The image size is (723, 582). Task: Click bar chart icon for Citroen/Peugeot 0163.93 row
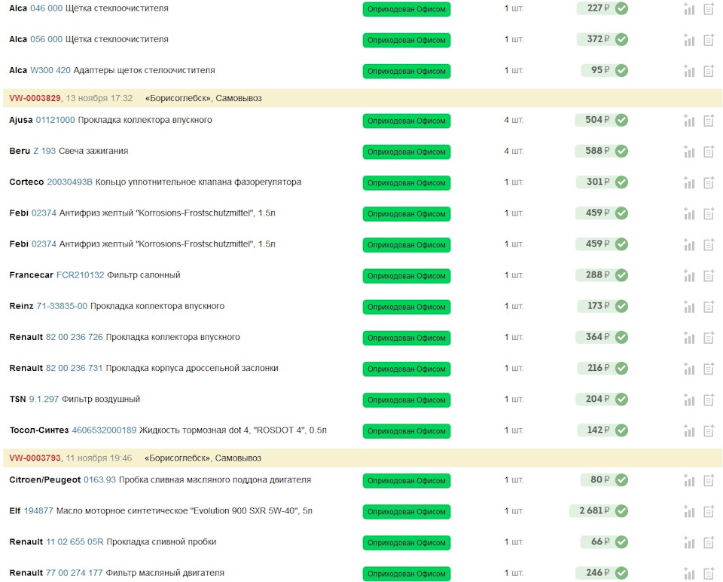689,480
